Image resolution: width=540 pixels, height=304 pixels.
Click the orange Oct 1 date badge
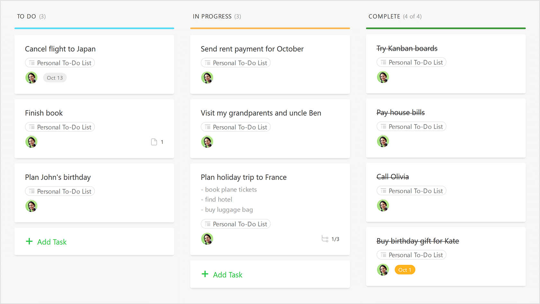(405, 270)
